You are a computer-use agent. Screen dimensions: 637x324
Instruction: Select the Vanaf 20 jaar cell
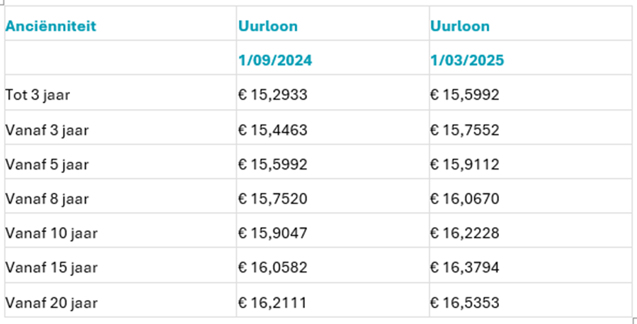pos(51,303)
